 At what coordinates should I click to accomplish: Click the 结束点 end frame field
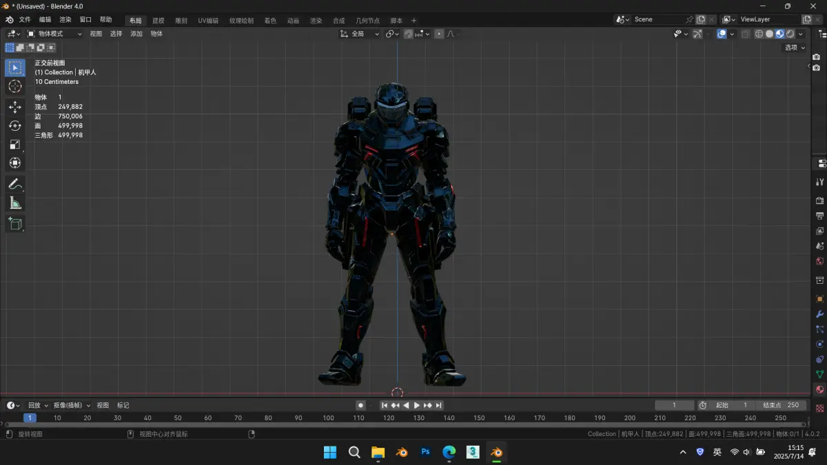tap(782, 406)
